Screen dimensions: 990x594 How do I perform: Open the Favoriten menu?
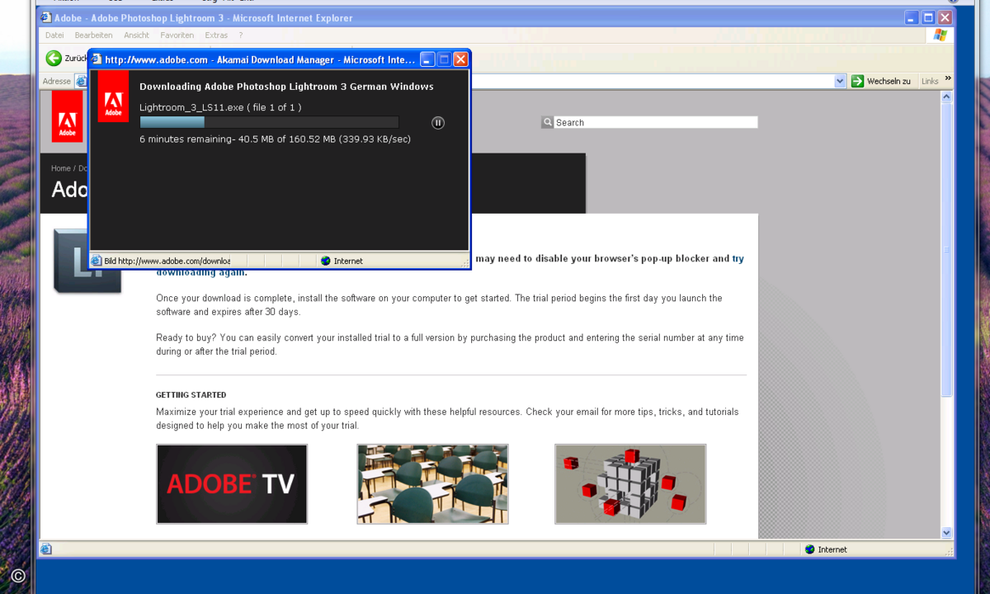(177, 35)
